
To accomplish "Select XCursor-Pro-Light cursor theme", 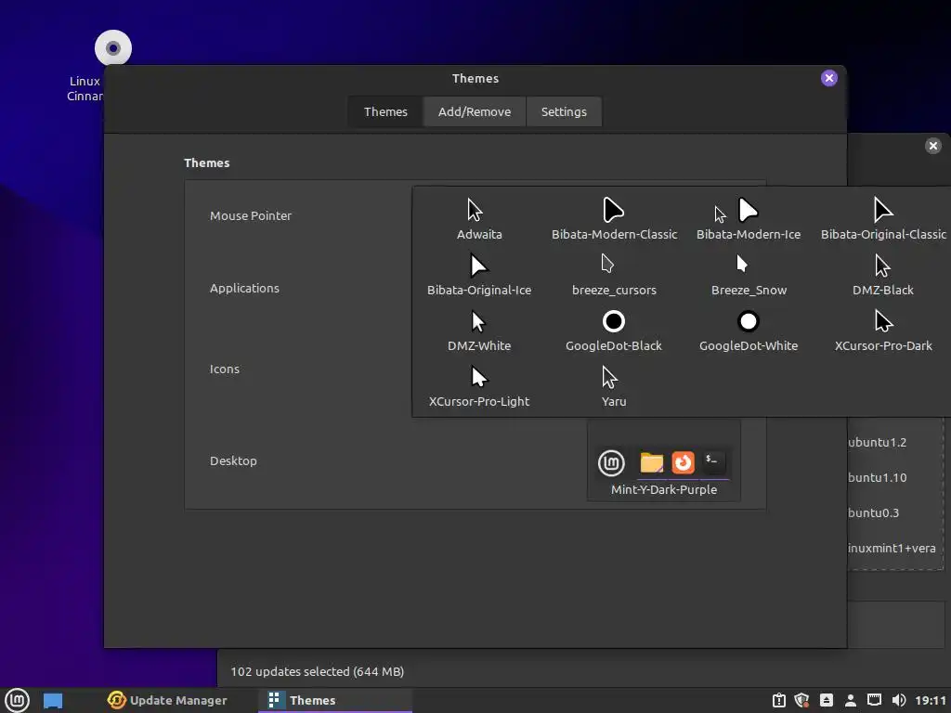I will pyautogui.click(x=479, y=386).
